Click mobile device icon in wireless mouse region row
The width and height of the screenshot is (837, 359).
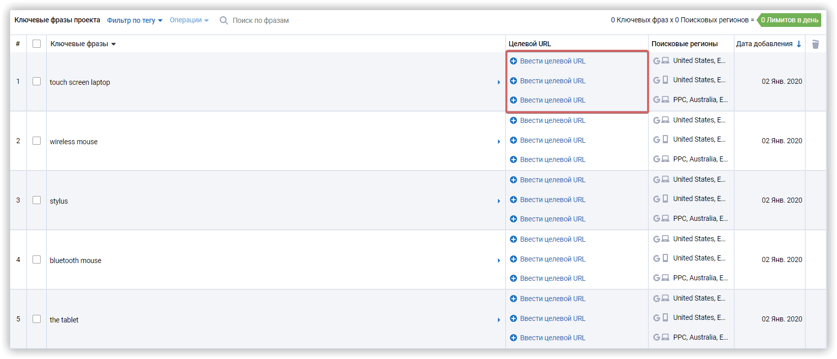665,139
